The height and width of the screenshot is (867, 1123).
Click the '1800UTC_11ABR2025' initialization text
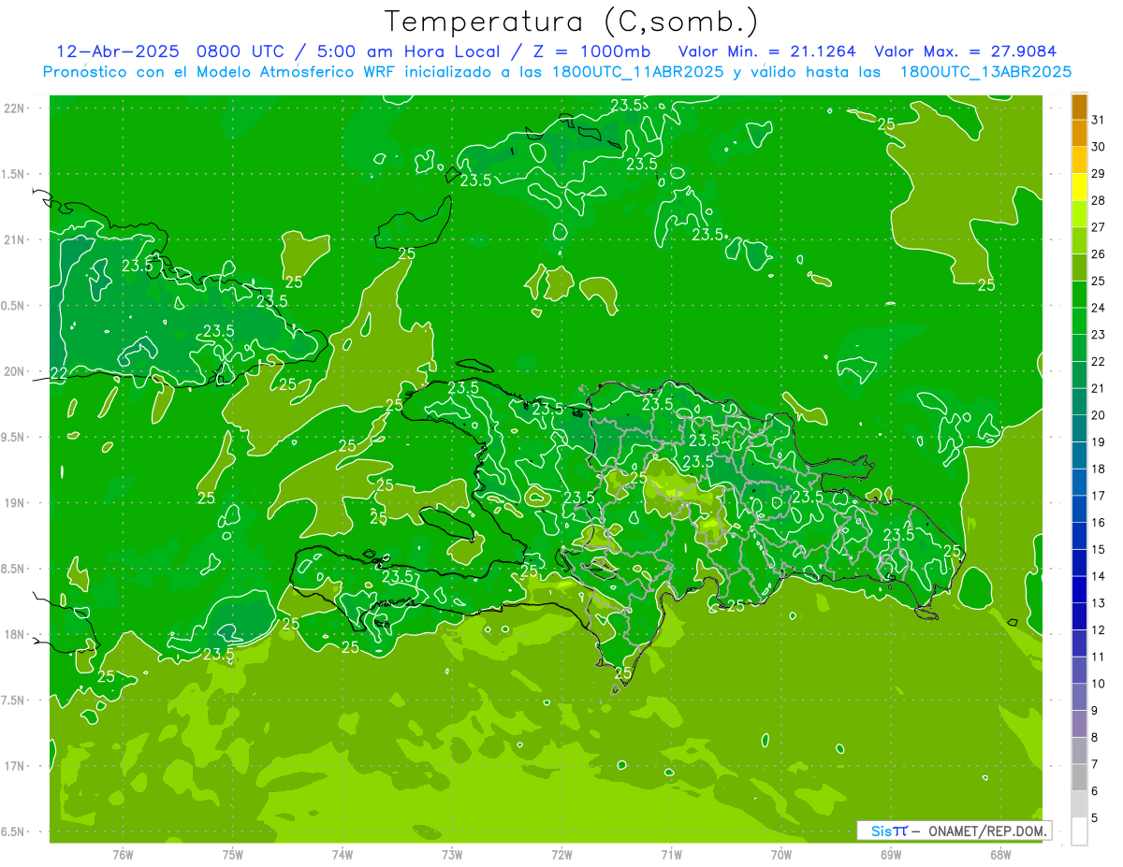tap(640, 72)
